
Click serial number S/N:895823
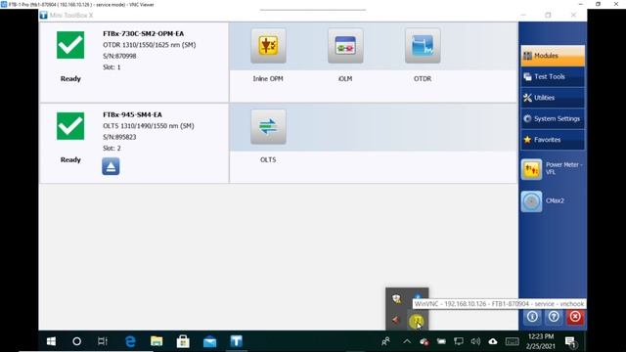(x=119, y=137)
